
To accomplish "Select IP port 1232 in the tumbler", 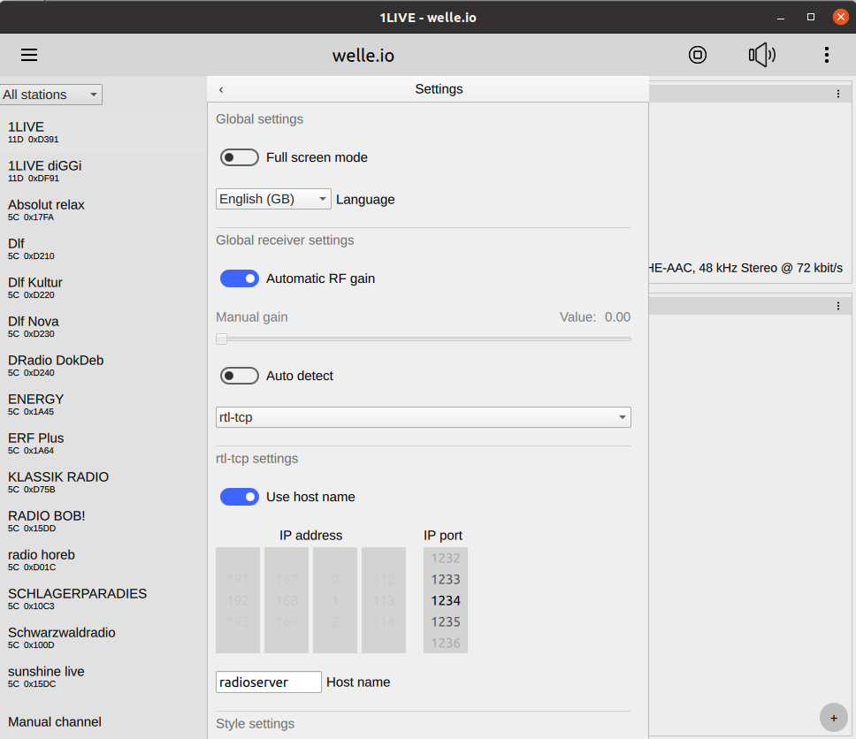I will (446, 558).
